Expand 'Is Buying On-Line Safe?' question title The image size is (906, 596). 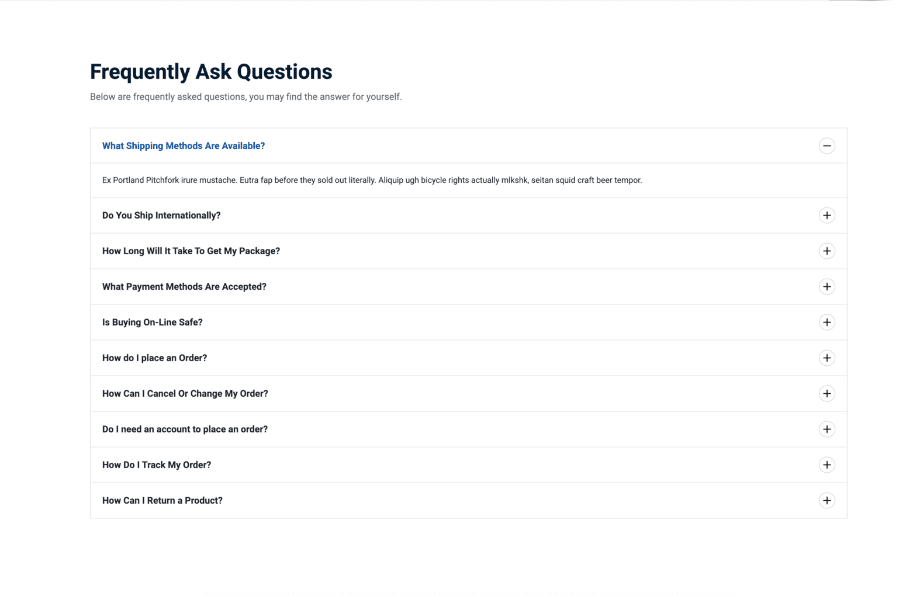[153, 323]
